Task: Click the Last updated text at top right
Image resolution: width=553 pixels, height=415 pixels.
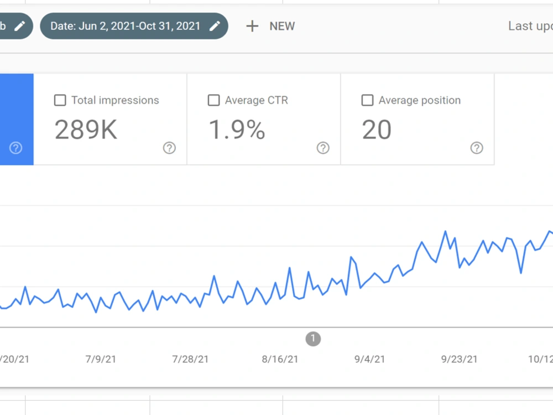Action: point(530,26)
